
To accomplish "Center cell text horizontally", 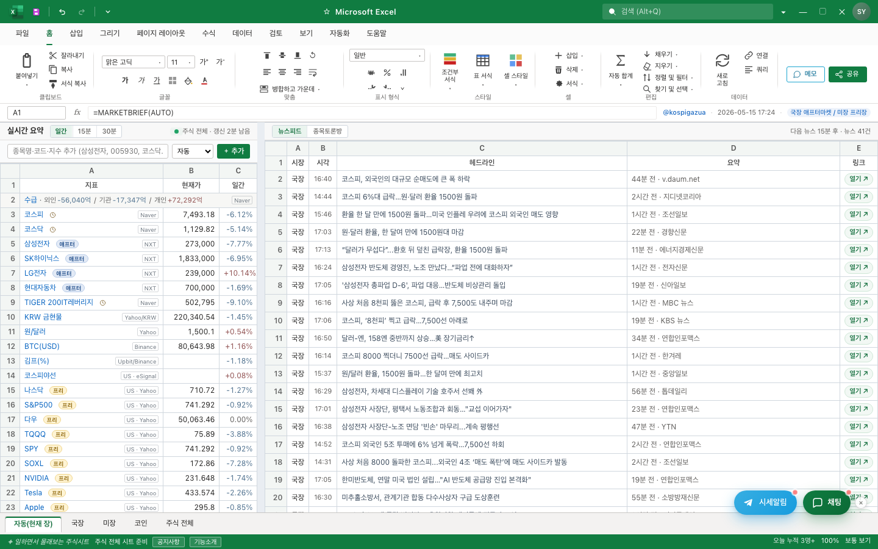I will point(282,72).
